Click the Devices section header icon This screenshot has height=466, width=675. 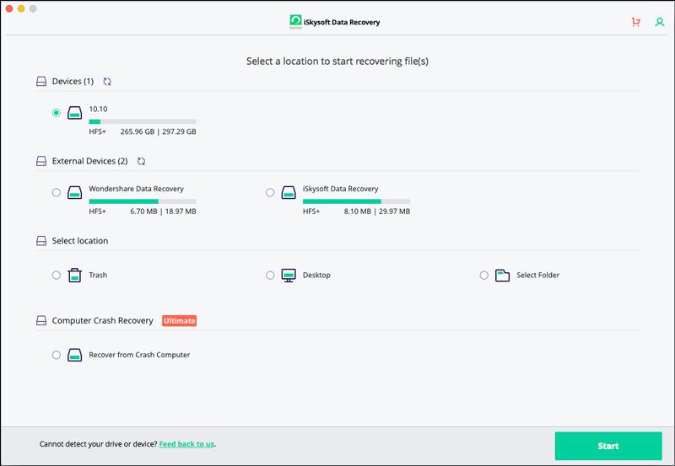click(x=41, y=81)
